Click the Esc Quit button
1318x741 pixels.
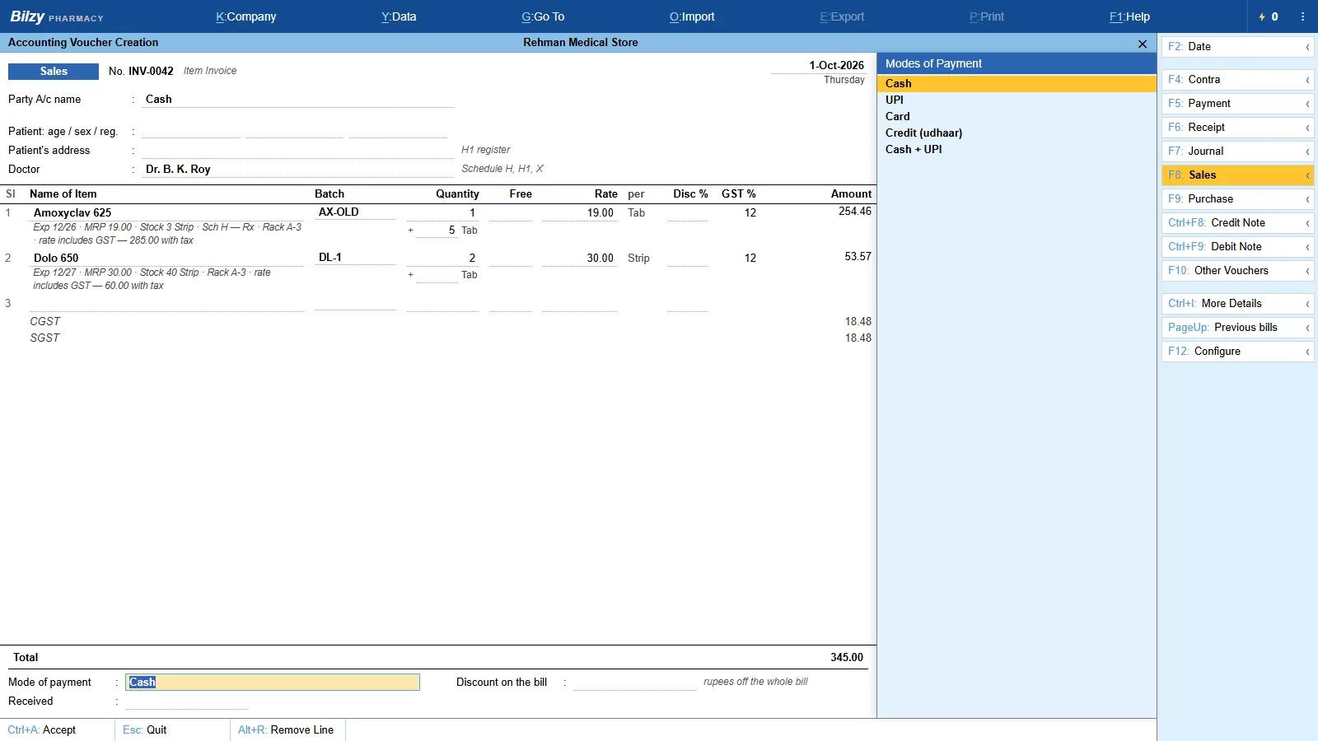[x=173, y=729]
